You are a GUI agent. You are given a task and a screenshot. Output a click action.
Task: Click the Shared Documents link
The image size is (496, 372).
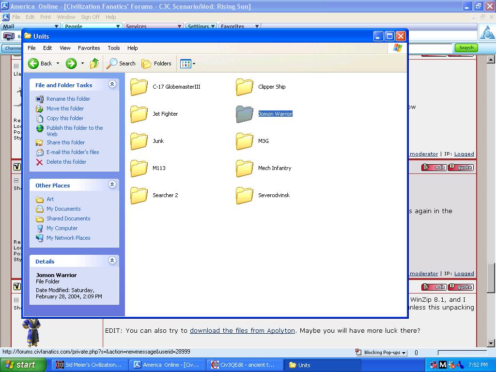pos(68,218)
